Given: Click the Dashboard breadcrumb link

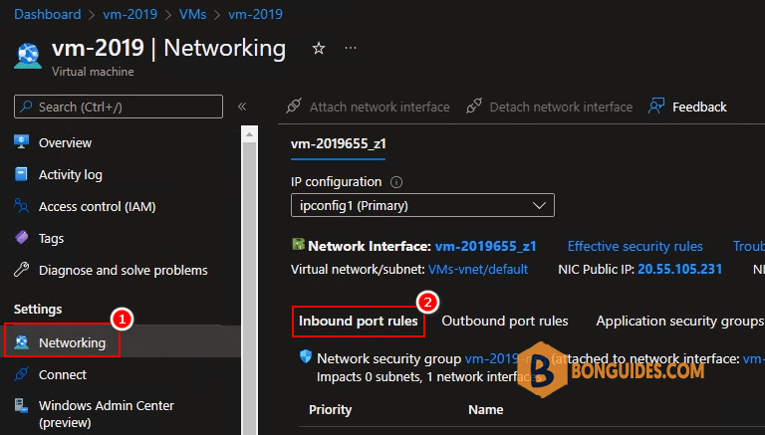Looking at the screenshot, I should pyautogui.click(x=48, y=14).
